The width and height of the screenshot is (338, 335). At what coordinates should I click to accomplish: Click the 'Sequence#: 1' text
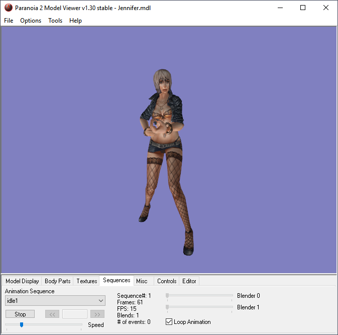(x=134, y=295)
